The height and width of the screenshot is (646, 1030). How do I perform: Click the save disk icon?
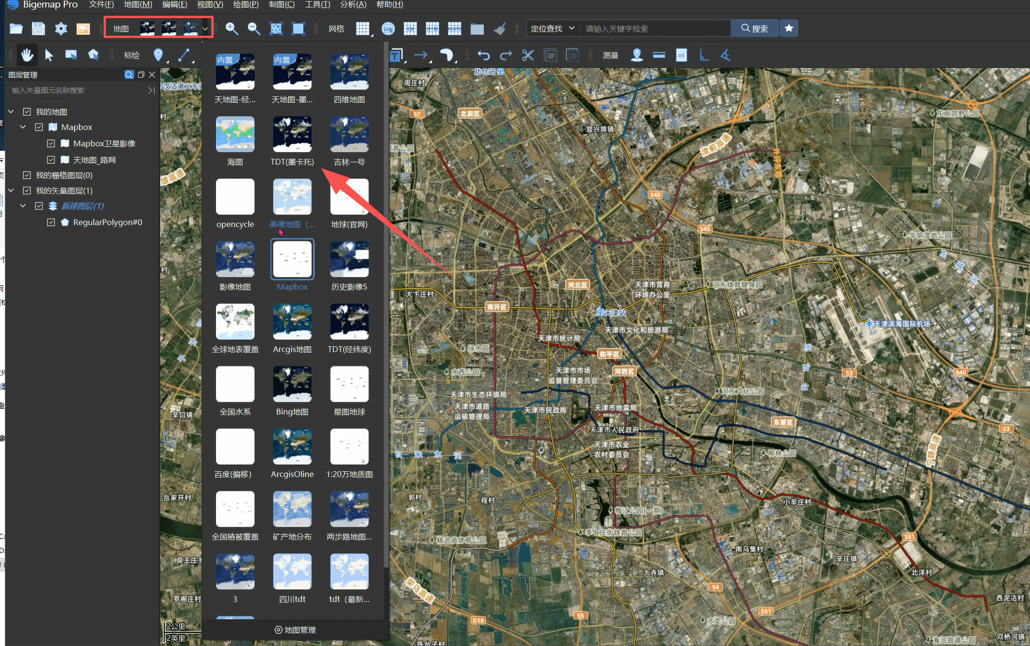pyautogui.click(x=38, y=29)
